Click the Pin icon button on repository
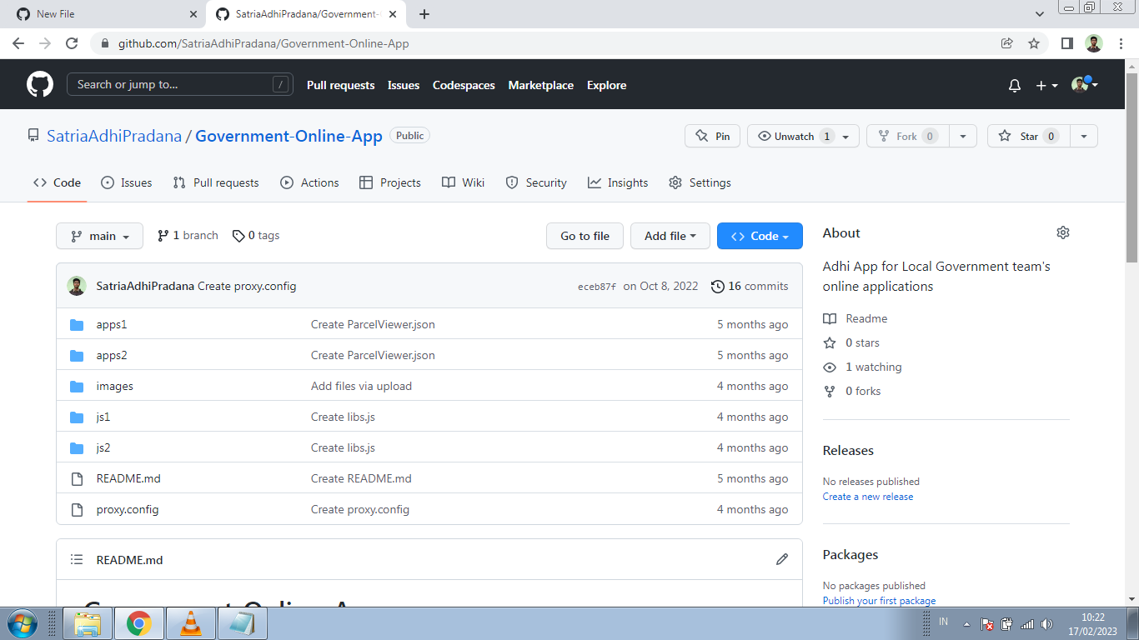 click(x=712, y=135)
